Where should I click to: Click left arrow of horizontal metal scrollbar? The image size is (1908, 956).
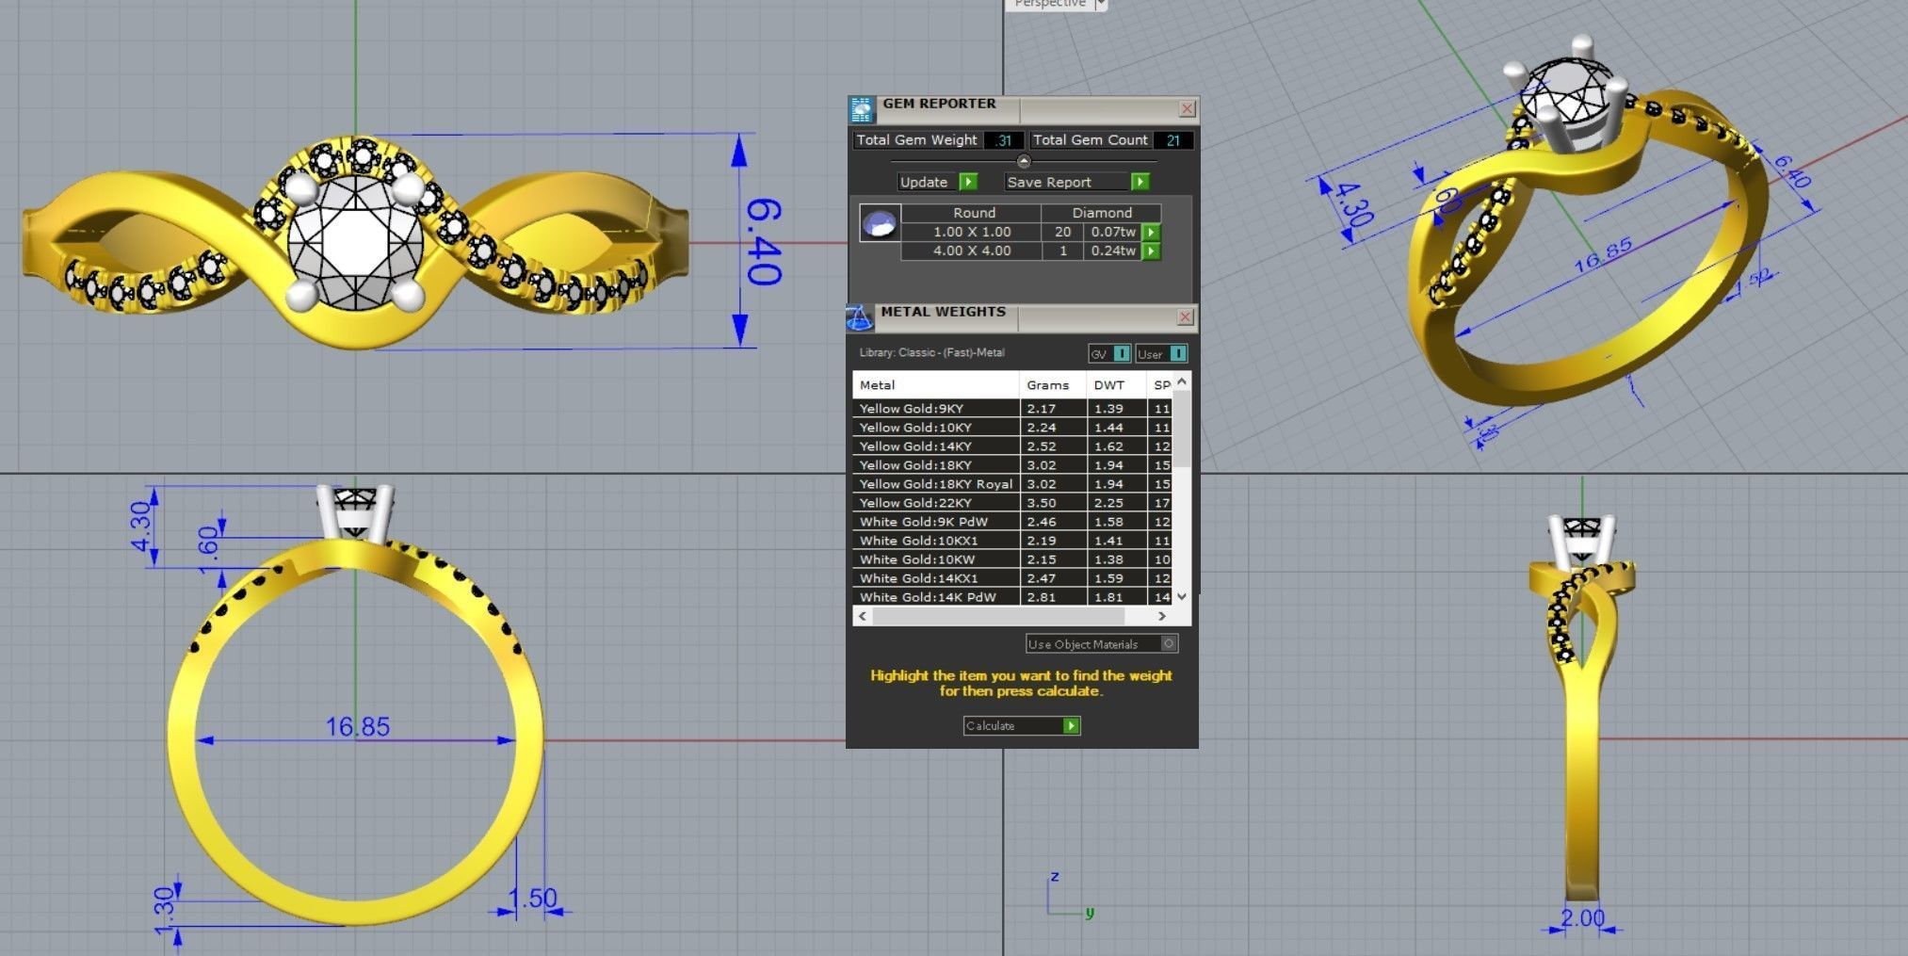pyautogui.click(x=863, y=616)
